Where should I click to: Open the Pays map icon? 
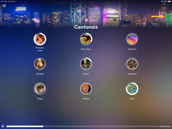132,88
